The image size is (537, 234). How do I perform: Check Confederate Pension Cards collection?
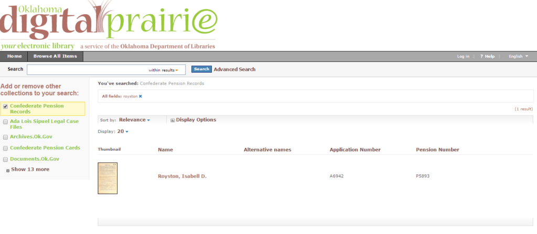pyautogui.click(x=5, y=149)
